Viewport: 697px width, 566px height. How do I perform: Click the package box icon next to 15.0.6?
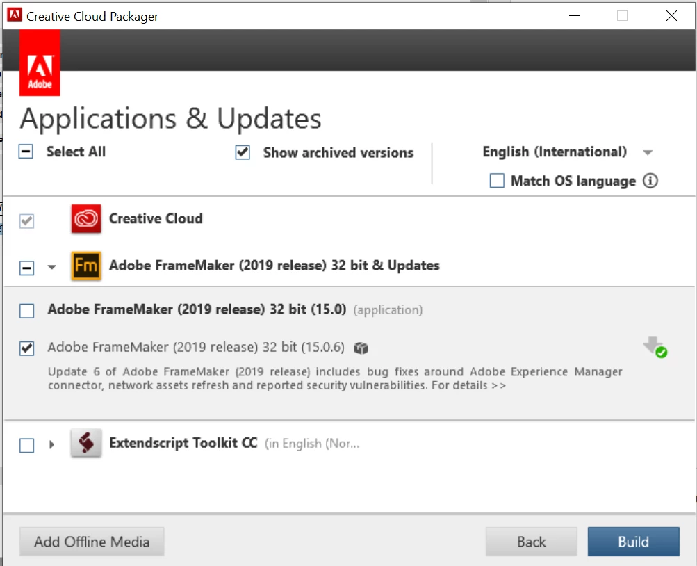click(x=361, y=348)
